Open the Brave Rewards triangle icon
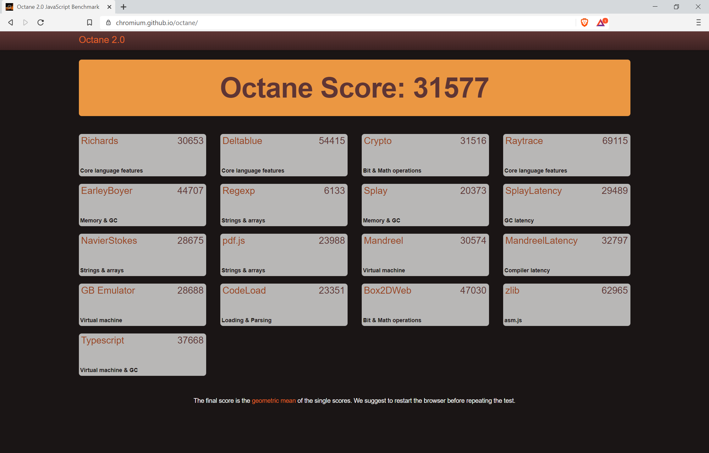The height and width of the screenshot is (453, 709). tap(601, 23)
